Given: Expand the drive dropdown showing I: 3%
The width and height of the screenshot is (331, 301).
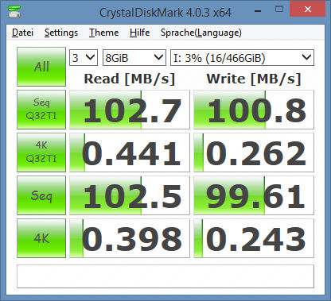Looking at the screenshot, I should (x=242, y=57).
